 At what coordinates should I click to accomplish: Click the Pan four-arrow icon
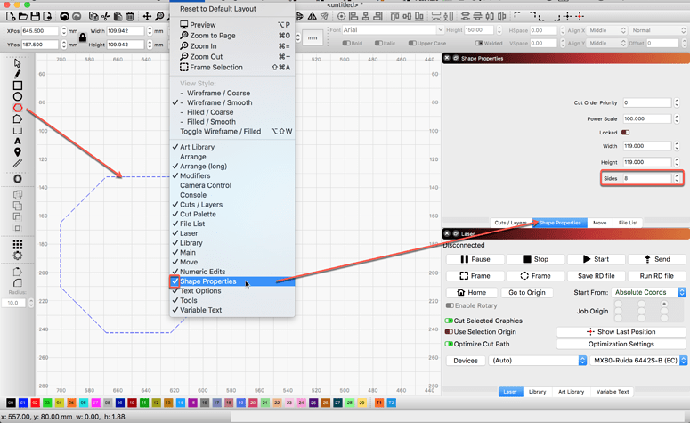coord(147,17)
